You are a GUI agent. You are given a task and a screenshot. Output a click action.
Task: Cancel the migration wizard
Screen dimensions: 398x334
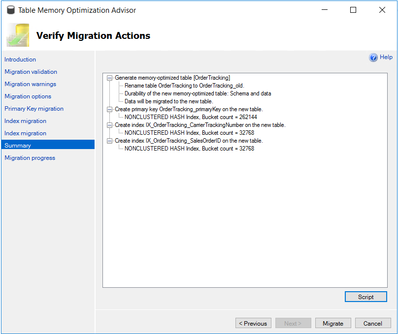[373, 323]
